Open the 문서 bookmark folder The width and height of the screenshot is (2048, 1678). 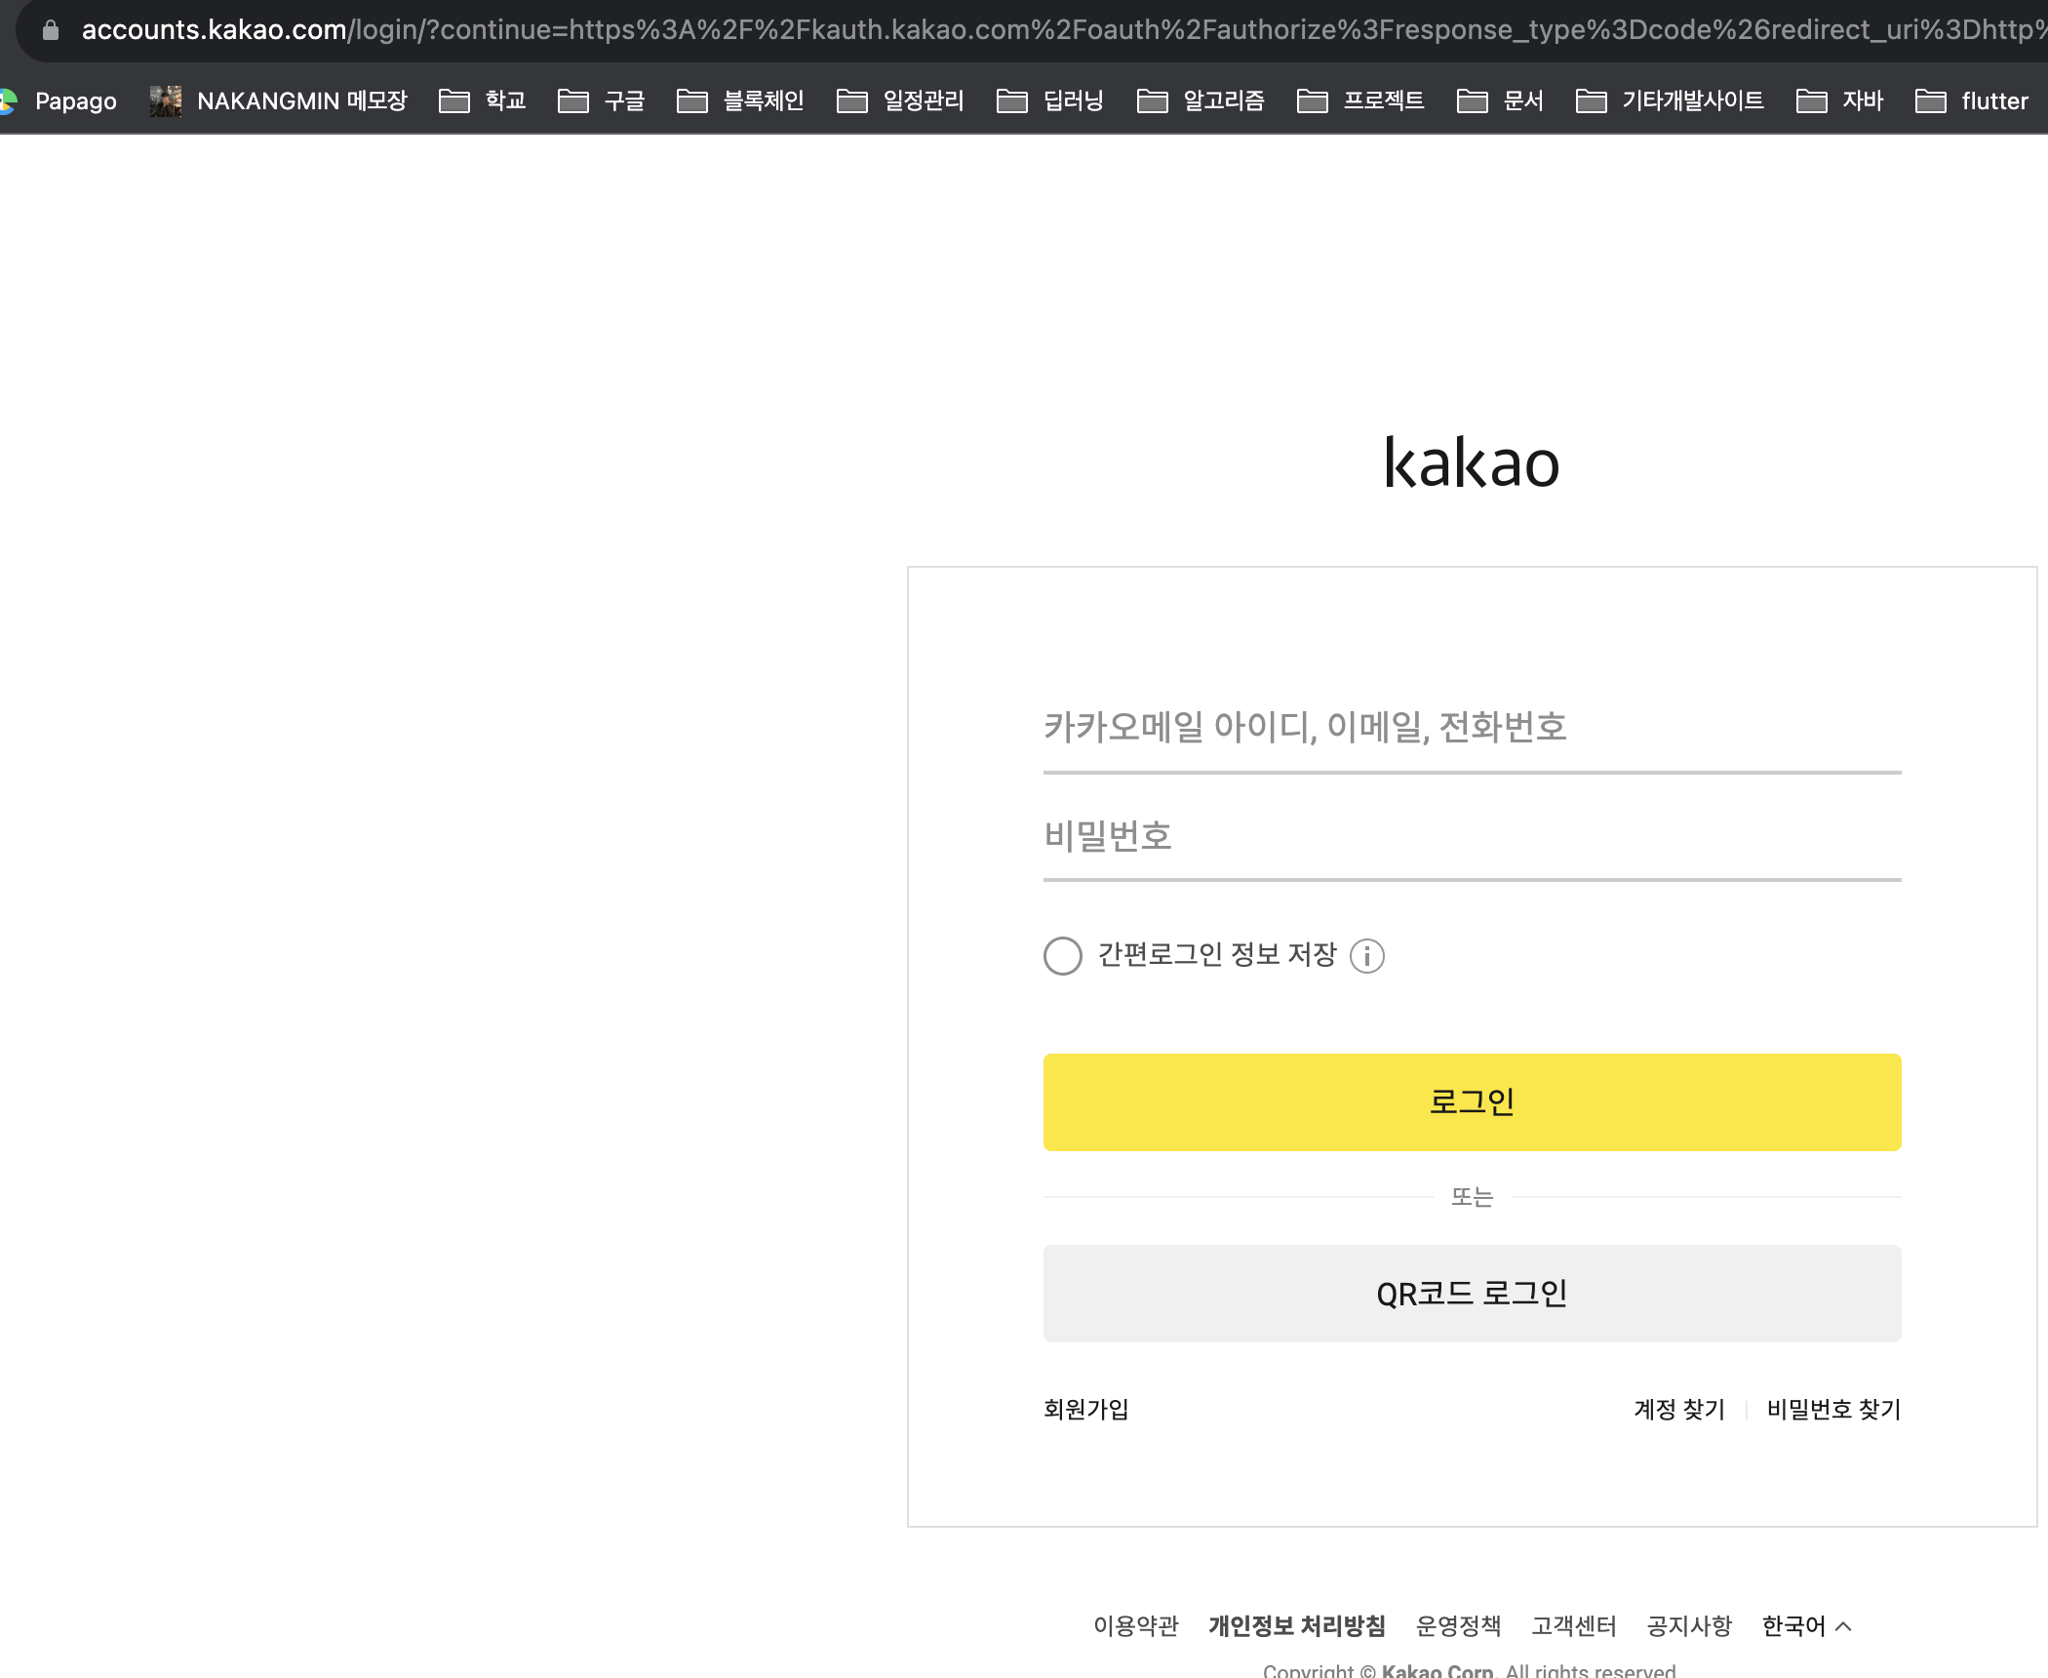click(1500, 100)
